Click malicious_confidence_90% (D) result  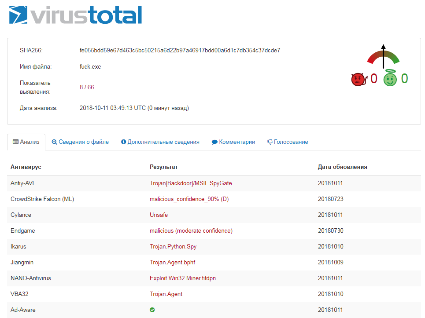(189, 199)
